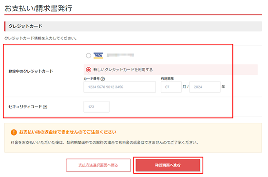Click the お支払い/請求書発行 page title
The width and height of the screenshot is (268, 177).
pyautogui.click(x=38, y=8)
